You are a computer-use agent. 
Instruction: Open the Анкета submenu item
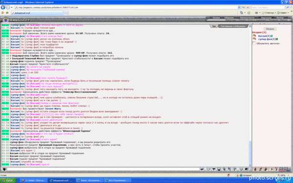[284, 20]
